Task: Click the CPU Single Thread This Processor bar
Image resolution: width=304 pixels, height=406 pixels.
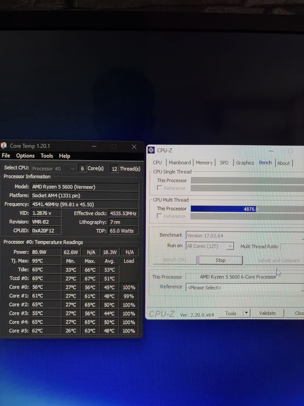Action: 247,180
